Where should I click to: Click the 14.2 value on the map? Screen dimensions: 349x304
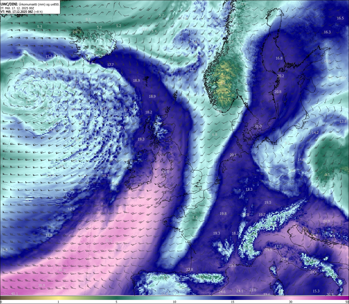315,133
